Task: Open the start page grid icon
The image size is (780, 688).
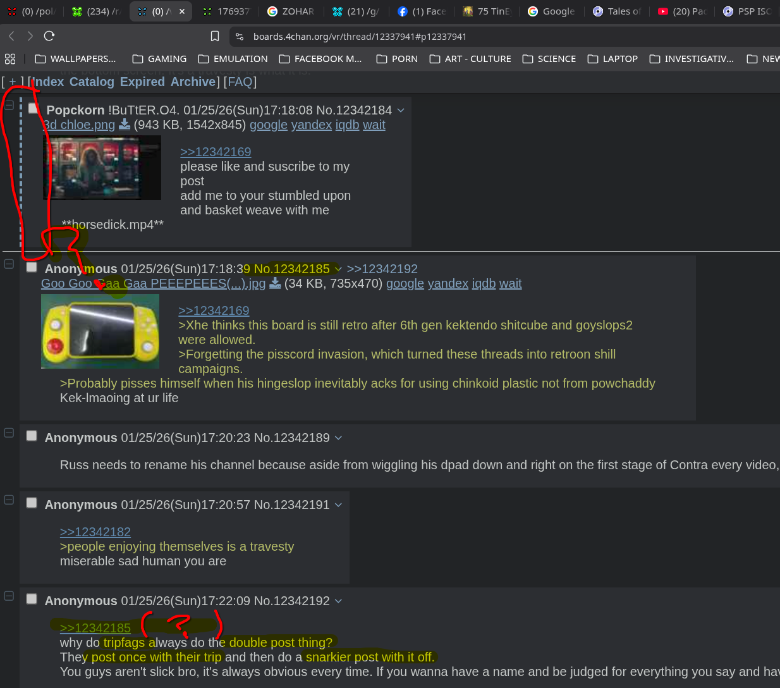Action: click(10, 59)
